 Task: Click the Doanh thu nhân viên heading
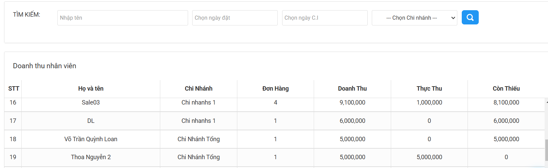44,66
